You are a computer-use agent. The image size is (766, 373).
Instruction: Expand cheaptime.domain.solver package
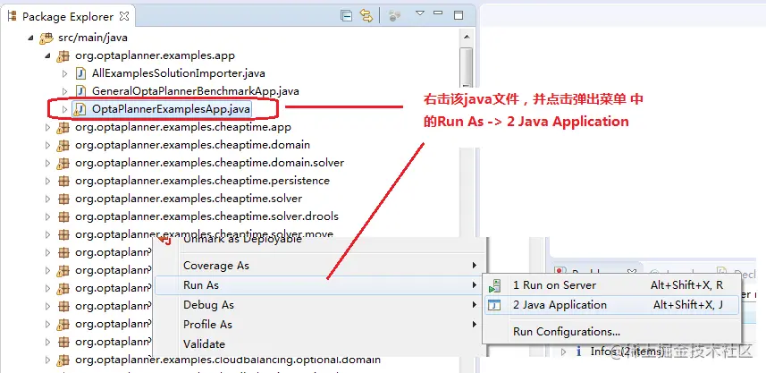point(47,163)
